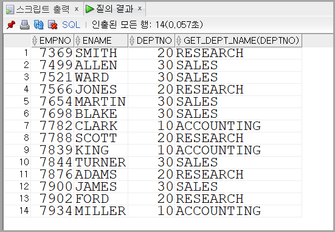
Task: Switch to 질의 결과 tab
Action: point(114,9)
